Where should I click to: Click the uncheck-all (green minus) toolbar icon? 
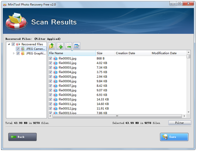pos(68,46)
